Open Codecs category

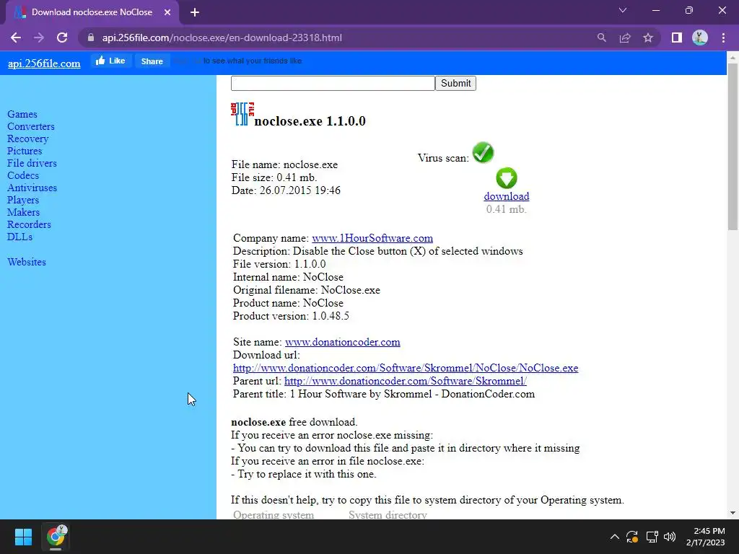coord(23,176)
